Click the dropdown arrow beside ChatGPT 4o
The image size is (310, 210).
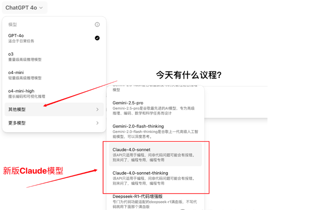pos(41,8)
